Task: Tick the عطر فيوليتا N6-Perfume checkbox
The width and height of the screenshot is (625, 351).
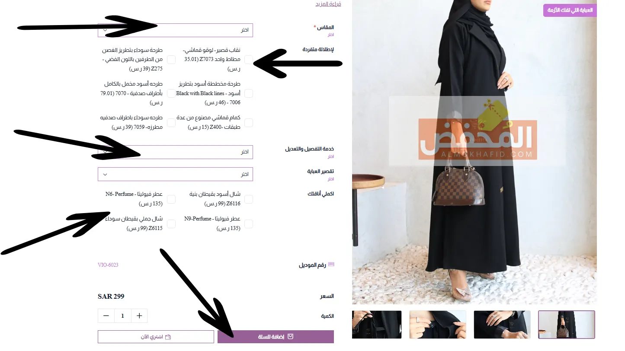Action: [x=171, y=199]
